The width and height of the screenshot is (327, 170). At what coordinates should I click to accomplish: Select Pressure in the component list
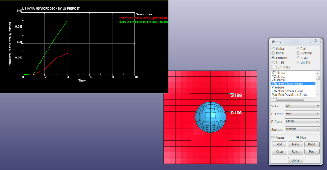click(278, 87)
